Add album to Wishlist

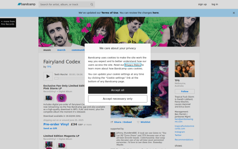click(145, 122)
